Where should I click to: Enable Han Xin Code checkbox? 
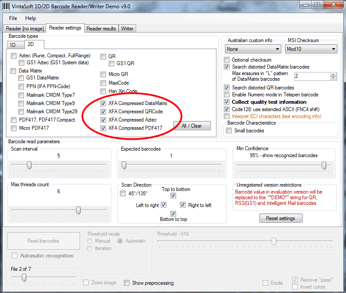(x=103, y=91)
